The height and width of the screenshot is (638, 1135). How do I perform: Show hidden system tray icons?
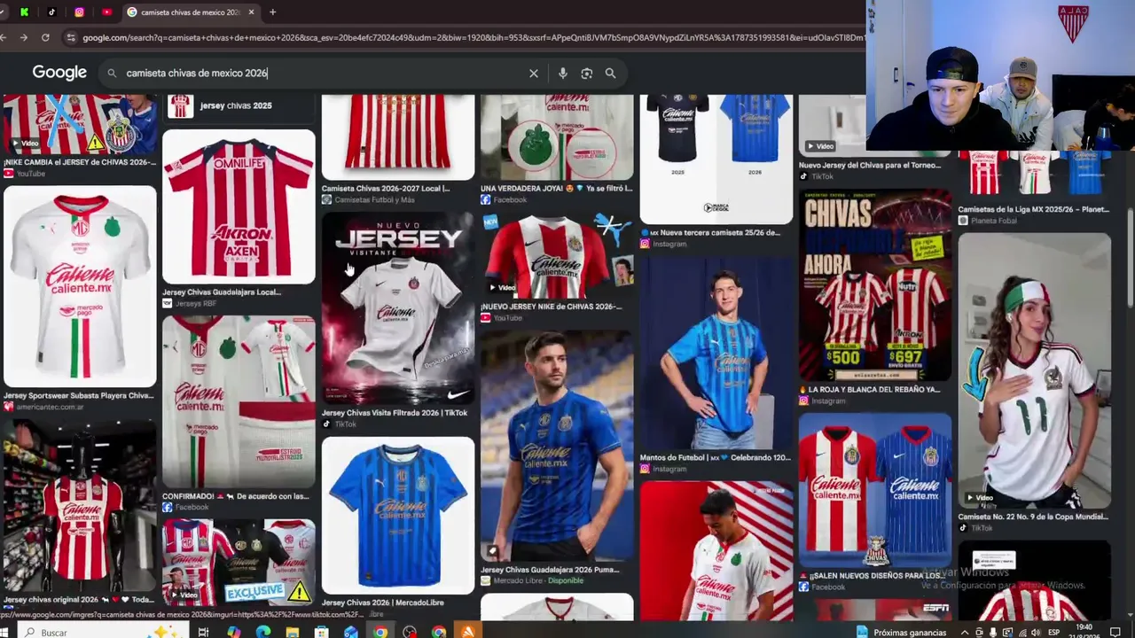(965, 633)
